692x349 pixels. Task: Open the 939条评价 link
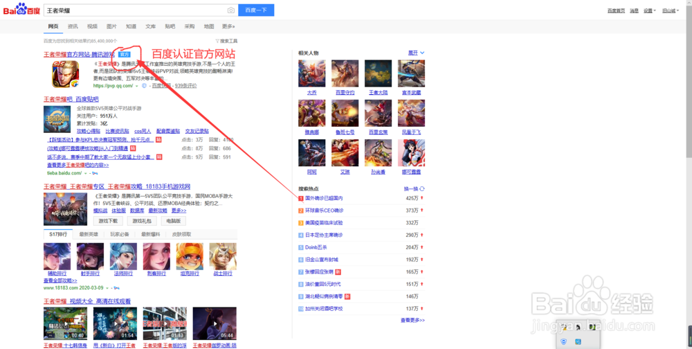[x=185, y=86]
